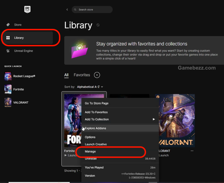This screenshot has height=183, width=224.
Task: Select VALORANT in Quick Launch list
Action: (21, 102)
